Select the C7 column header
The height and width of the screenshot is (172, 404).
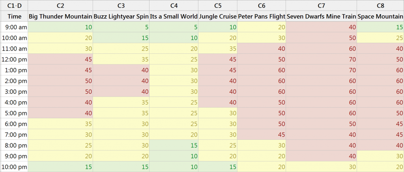tap(322, 5)
